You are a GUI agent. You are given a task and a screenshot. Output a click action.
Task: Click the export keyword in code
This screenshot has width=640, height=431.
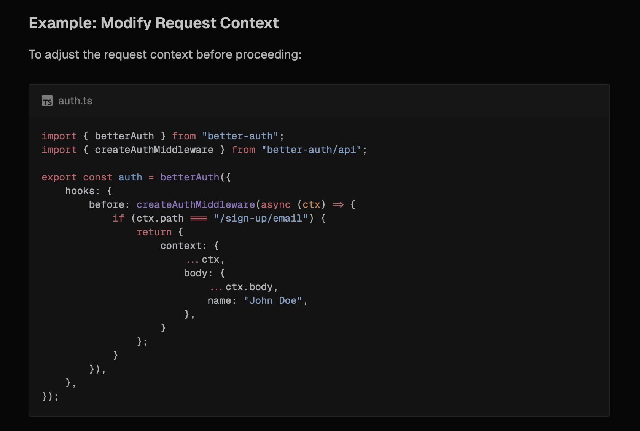pyautogui.click(x=59, y=177)
